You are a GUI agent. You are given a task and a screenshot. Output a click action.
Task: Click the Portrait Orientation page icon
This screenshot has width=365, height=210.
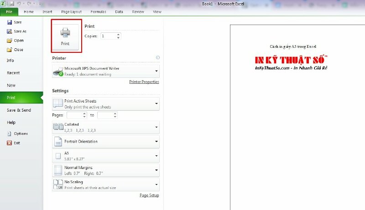point(58,142)
